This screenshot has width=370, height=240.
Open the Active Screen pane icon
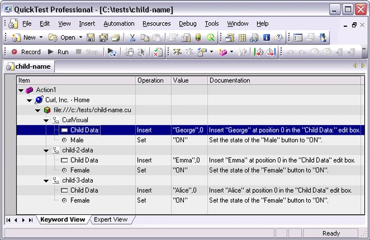[229, 38]
